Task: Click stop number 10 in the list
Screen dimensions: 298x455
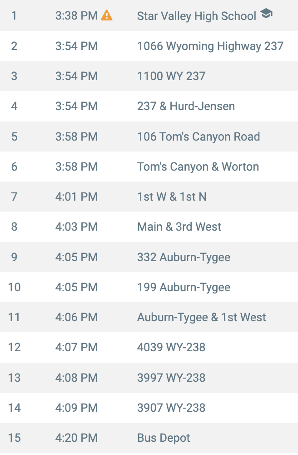Action: [x=14, y=287]
